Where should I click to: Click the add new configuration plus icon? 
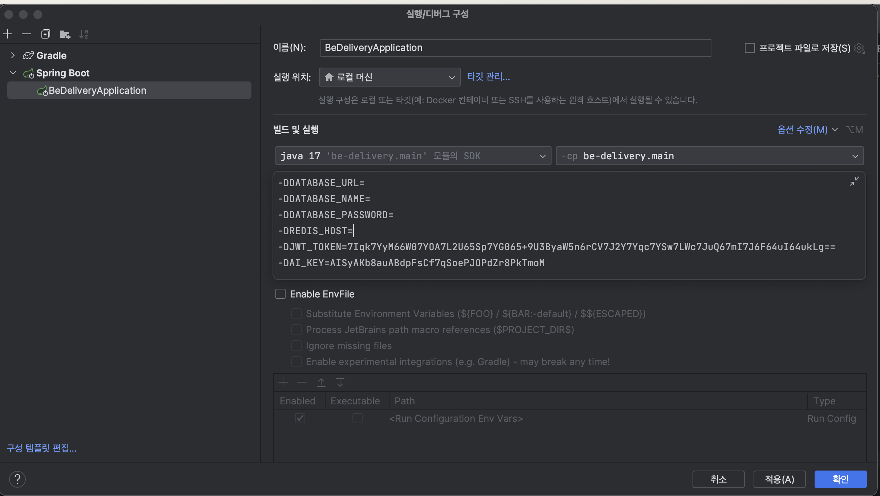[8, 34]
